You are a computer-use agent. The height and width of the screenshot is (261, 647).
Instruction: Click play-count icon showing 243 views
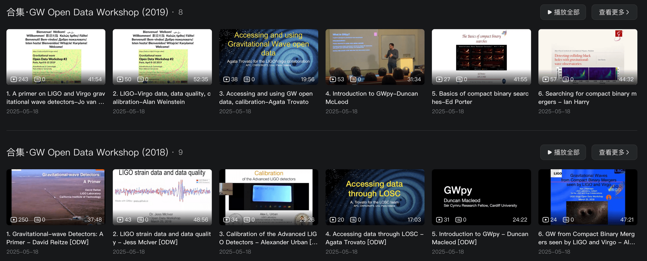tap(14, 79)
